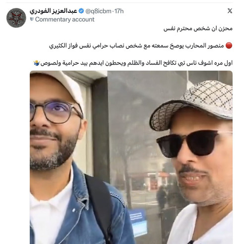Screen dimensions: 248x244
Task: Click the X logo icon
Action: [230, 11]
